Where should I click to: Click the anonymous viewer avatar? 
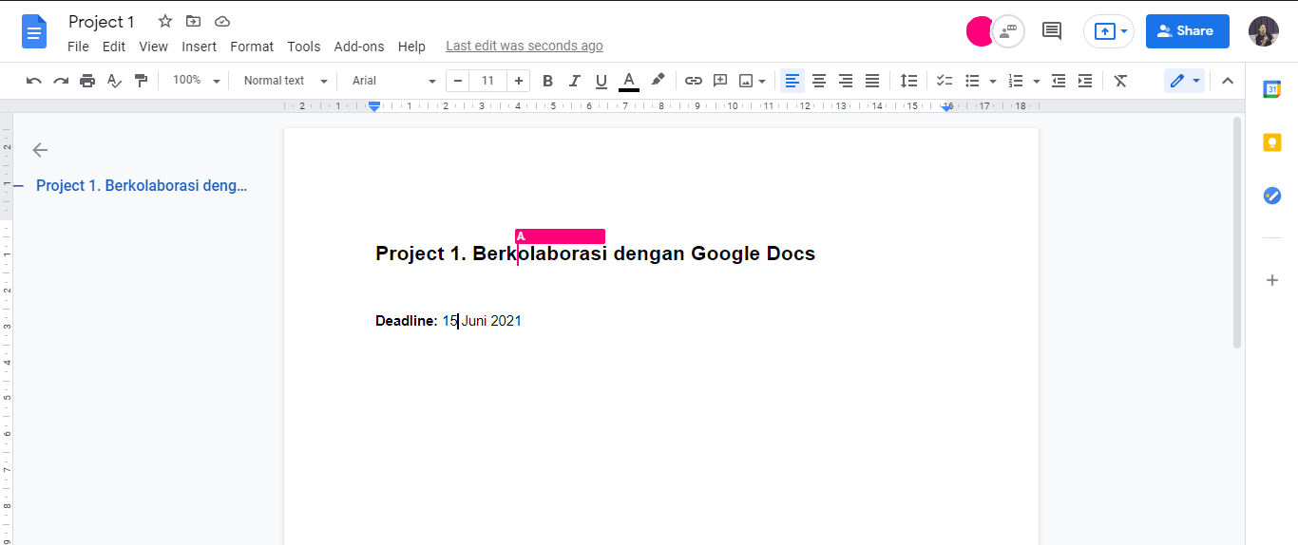1007,31
